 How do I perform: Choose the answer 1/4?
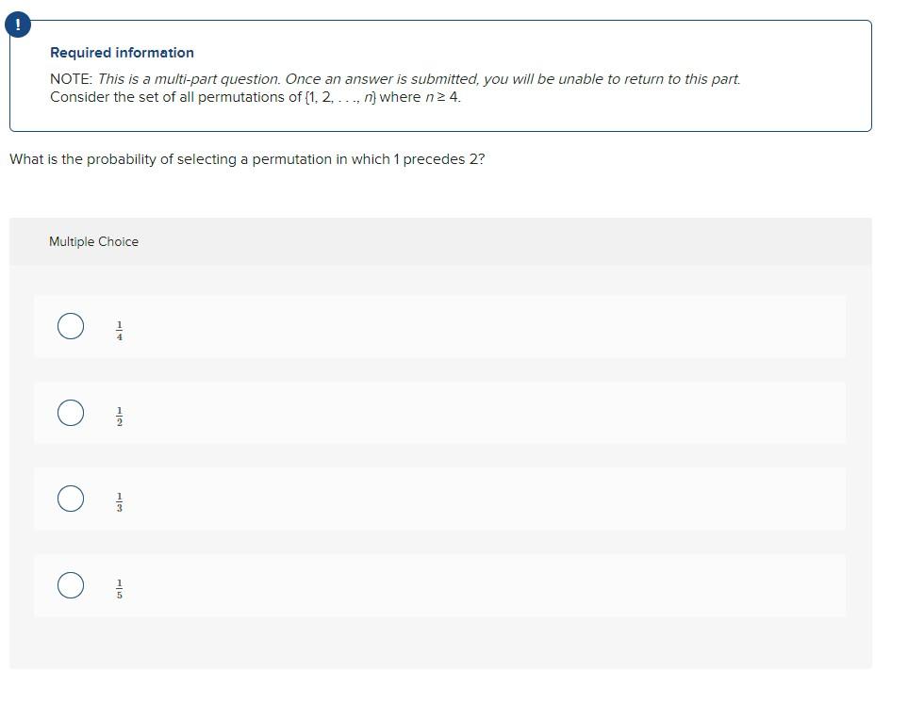pyautogui.click(x=119, y=325)
